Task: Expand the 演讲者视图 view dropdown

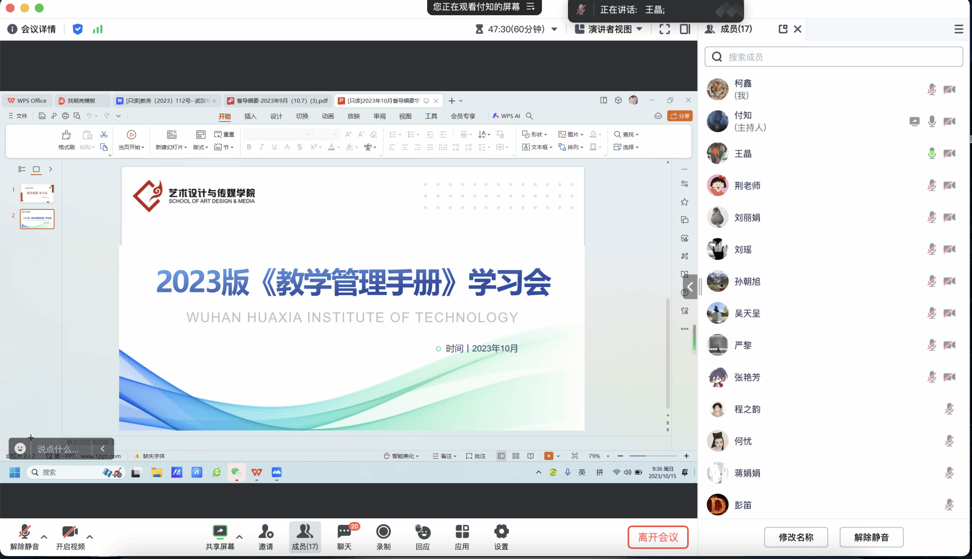Action: 639,29
